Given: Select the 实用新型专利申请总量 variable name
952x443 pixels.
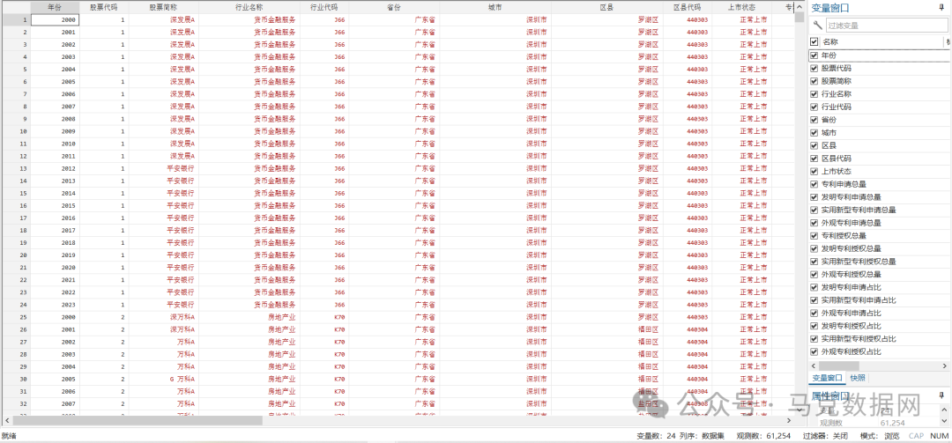Looking at the screenshot, I should tap(859, 210).
